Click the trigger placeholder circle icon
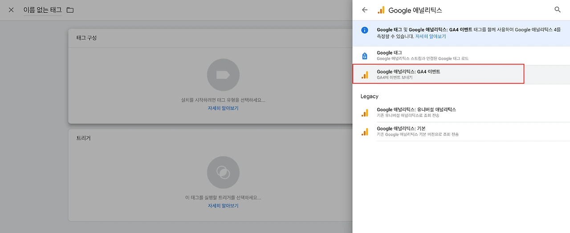The height and width of the screenshot is (233, 570). pyautogui.click(x=223, y=172)
